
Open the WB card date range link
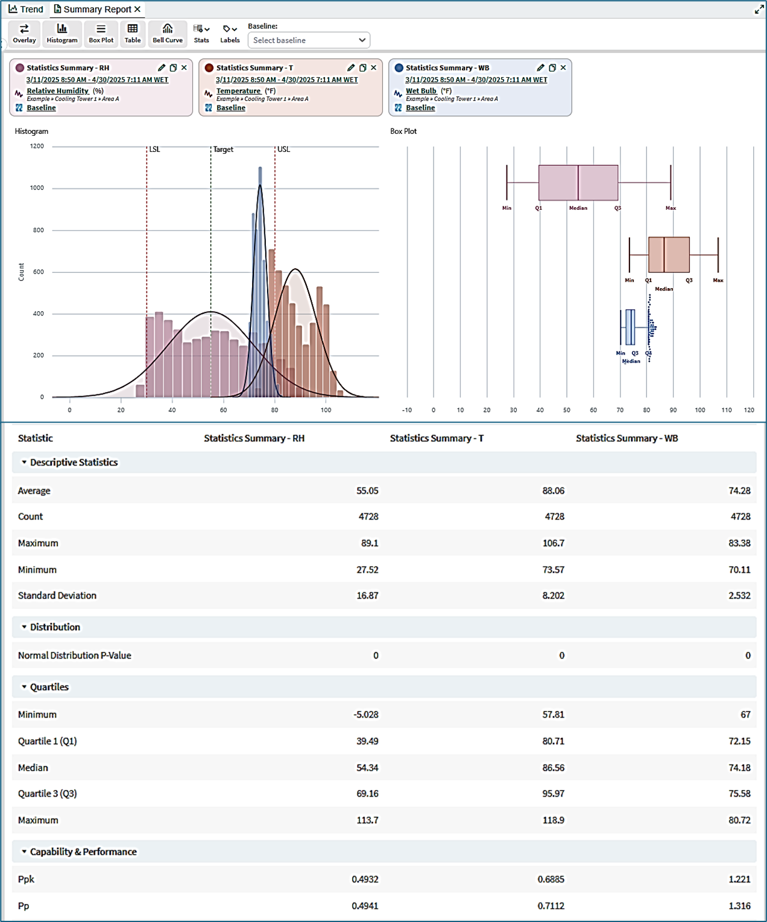476,80
